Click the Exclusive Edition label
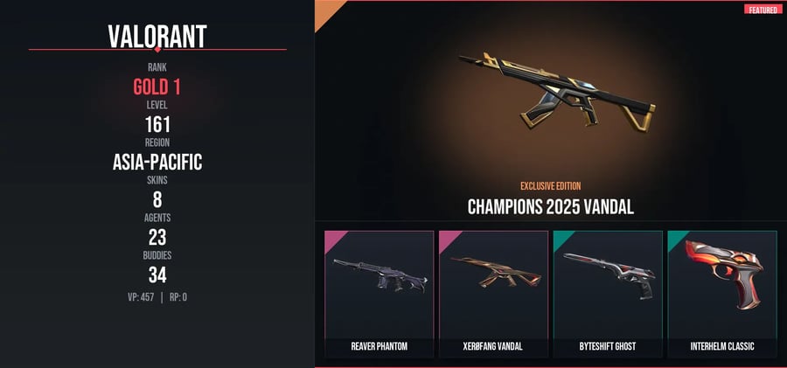Image resolution: width=787 pixels, height=368 pixels. [551, 186]
